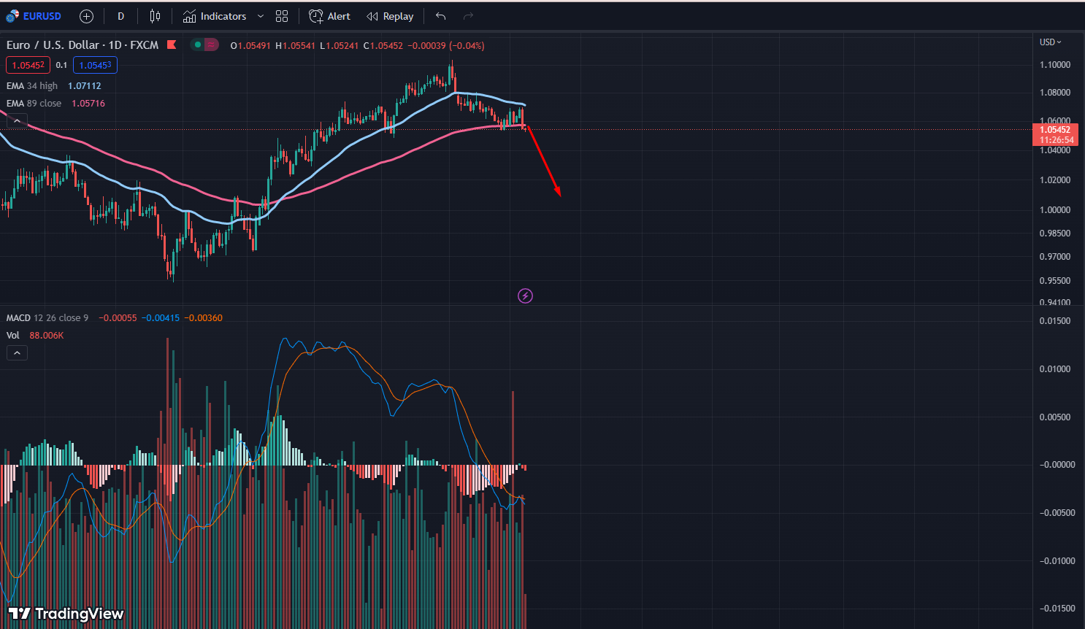1085x629 pixels.
Task: Click the plus icon to compare symbols
Action: point(86,15)
